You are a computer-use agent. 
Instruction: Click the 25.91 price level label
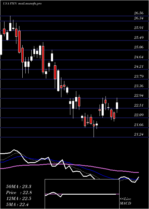tap(139, 28)
